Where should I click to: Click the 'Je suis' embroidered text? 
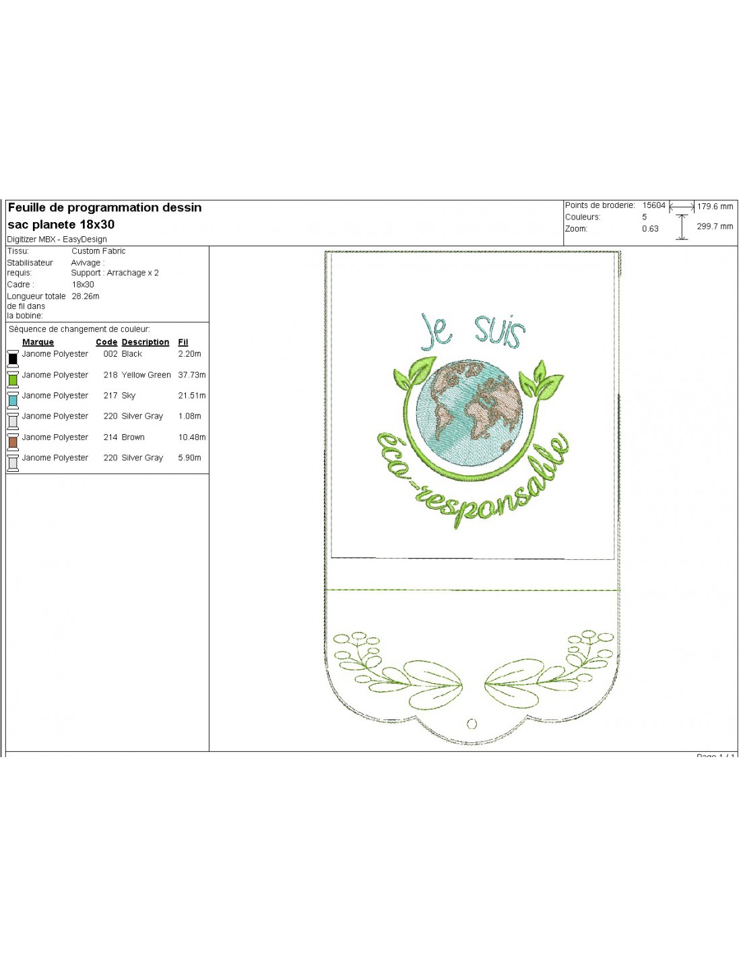coord(473,332)
